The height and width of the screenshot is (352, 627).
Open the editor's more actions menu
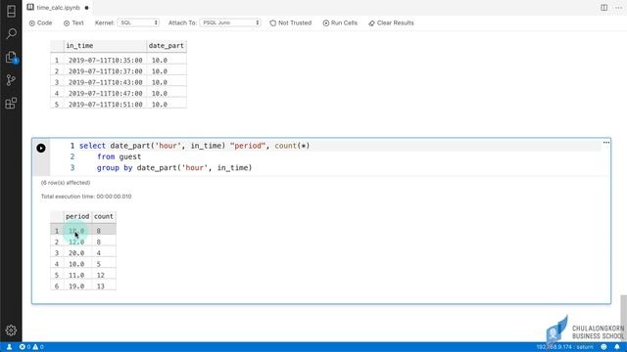618,8
